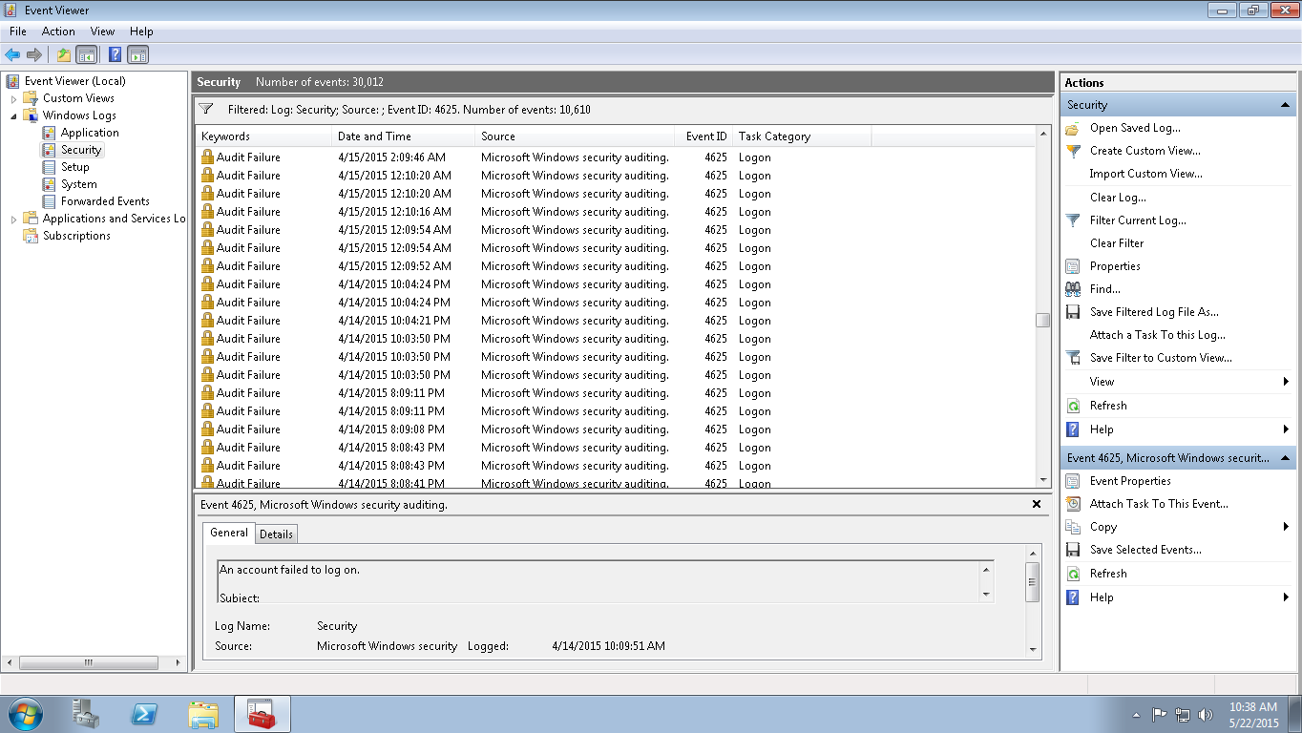Open the View submenu in Actions

click(x=1178, y=382)
